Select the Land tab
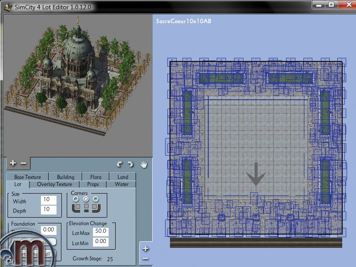Image resolution: width=356 pixels, height=267 pixels. 123,177
